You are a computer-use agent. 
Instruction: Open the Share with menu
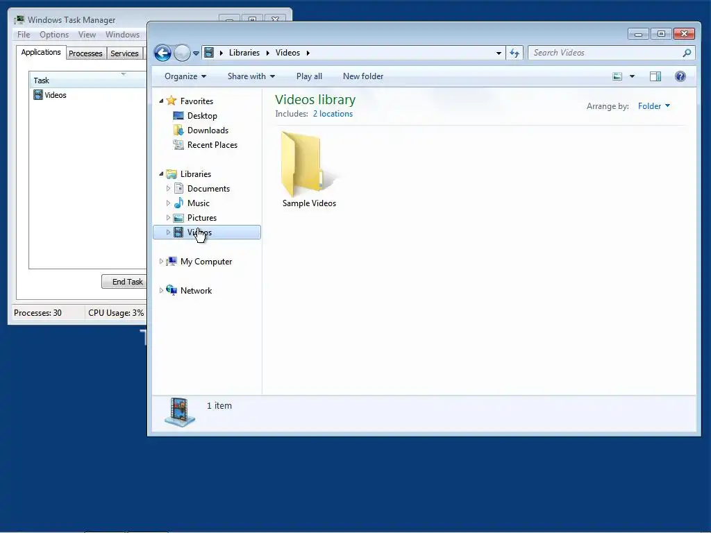tap(251, 76)
